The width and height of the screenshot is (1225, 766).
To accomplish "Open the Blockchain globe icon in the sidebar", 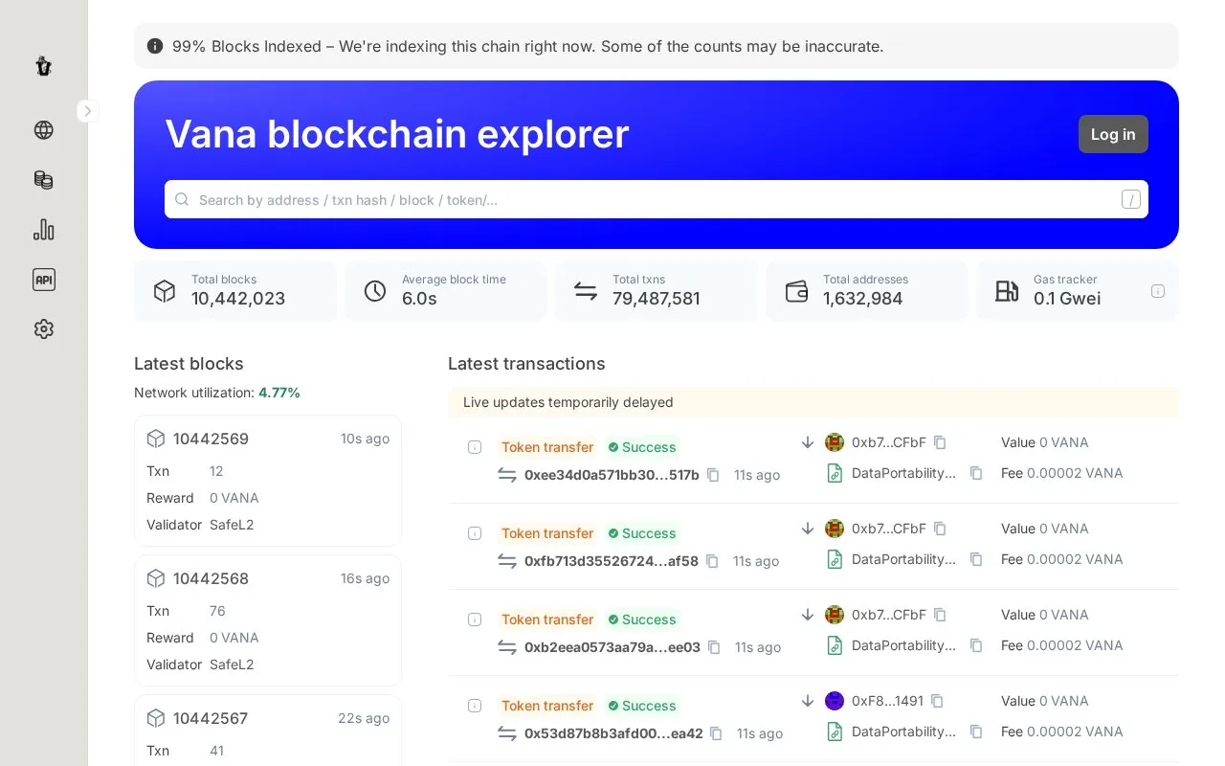I will [x=43, y=130].
